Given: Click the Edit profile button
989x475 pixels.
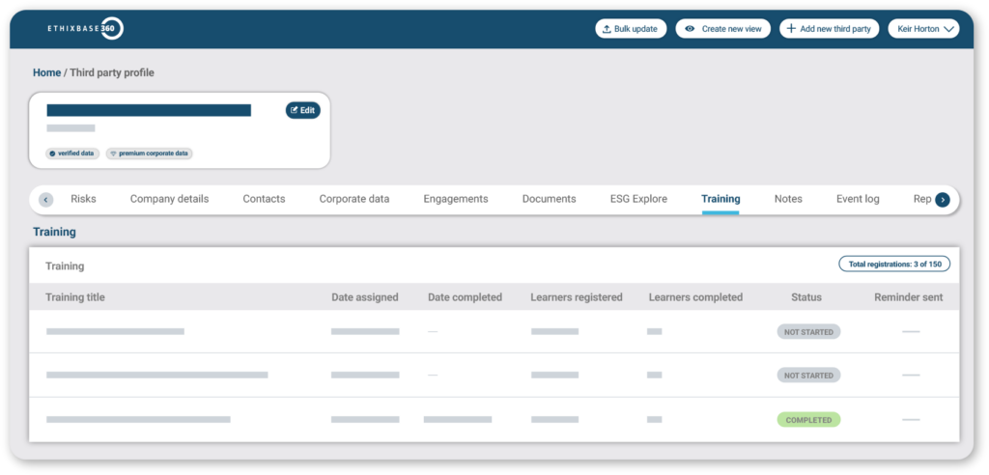Looking at the screenshot, I should [x=302, y=110].
